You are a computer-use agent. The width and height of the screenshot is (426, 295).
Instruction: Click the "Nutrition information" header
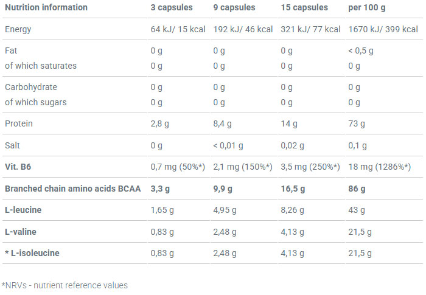[46, 8]
